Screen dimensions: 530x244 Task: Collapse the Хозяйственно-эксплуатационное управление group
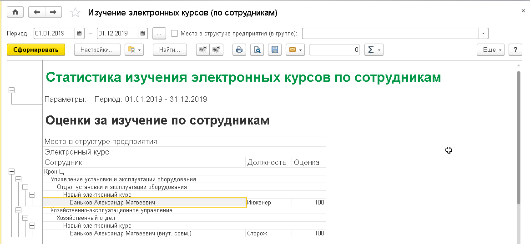(18, 210)
